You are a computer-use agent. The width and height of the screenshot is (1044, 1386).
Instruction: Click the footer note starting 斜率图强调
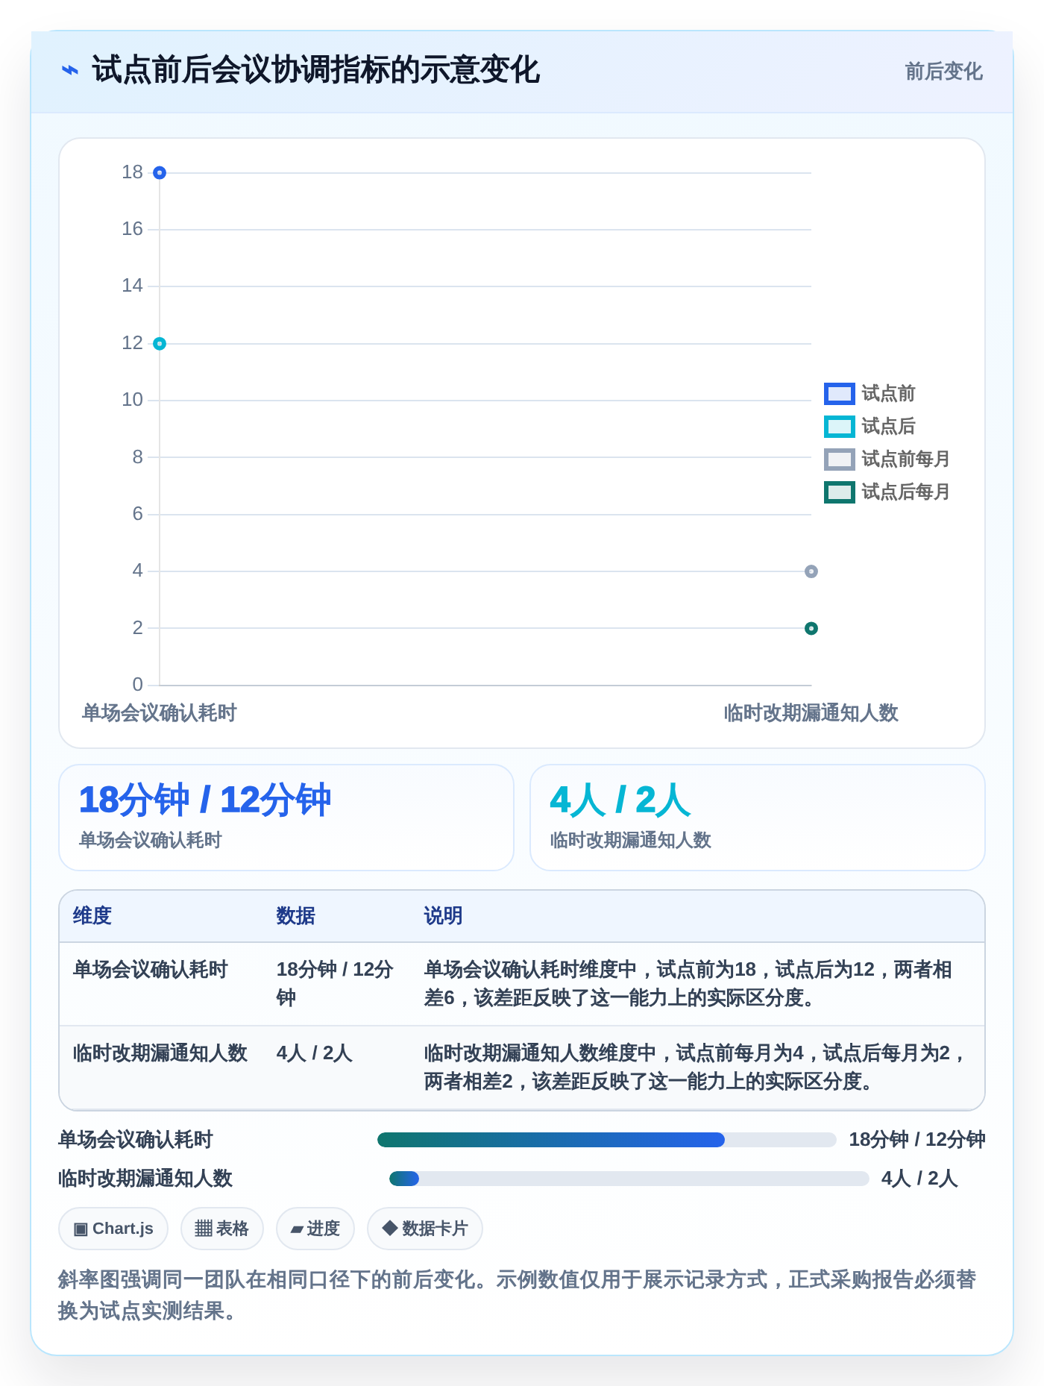pos(518,1296)
